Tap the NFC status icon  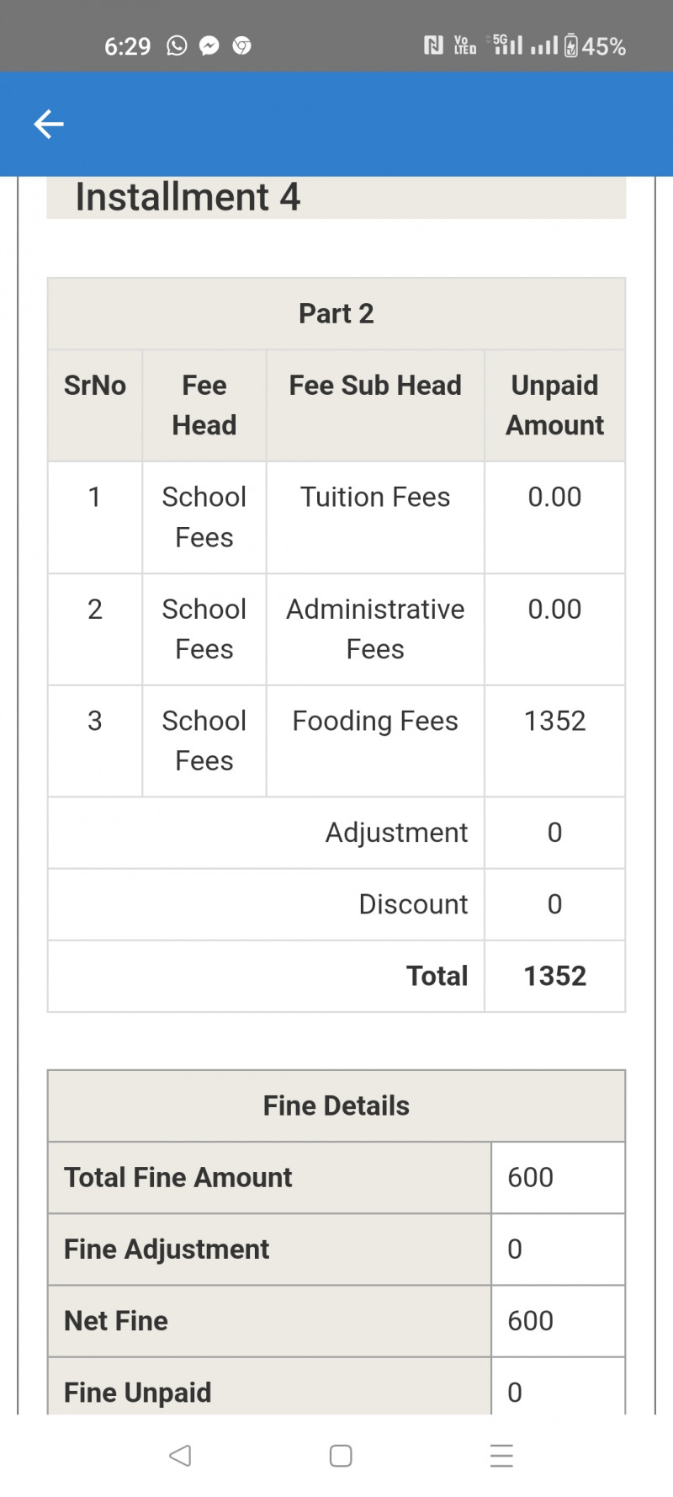coord(433,45)
